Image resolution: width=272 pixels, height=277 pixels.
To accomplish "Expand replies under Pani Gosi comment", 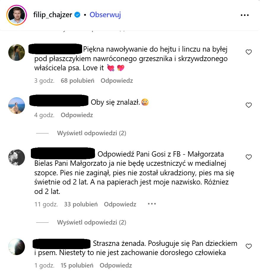I will pyautogui.click(x=92, y=222).
